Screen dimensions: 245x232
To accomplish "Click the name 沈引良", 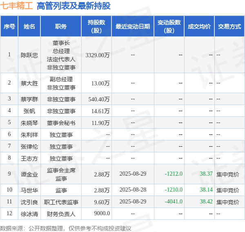I will click(29, 202).
